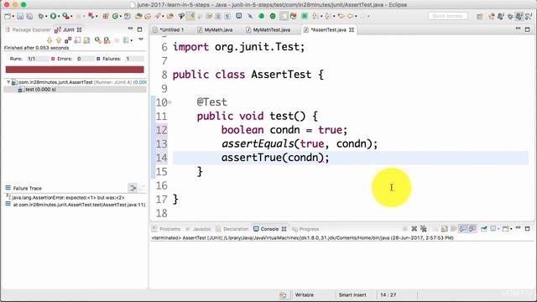Toggle Mark Occurrences highlighter icon
Screen dimensions: 537x302
tap(190, 16)
